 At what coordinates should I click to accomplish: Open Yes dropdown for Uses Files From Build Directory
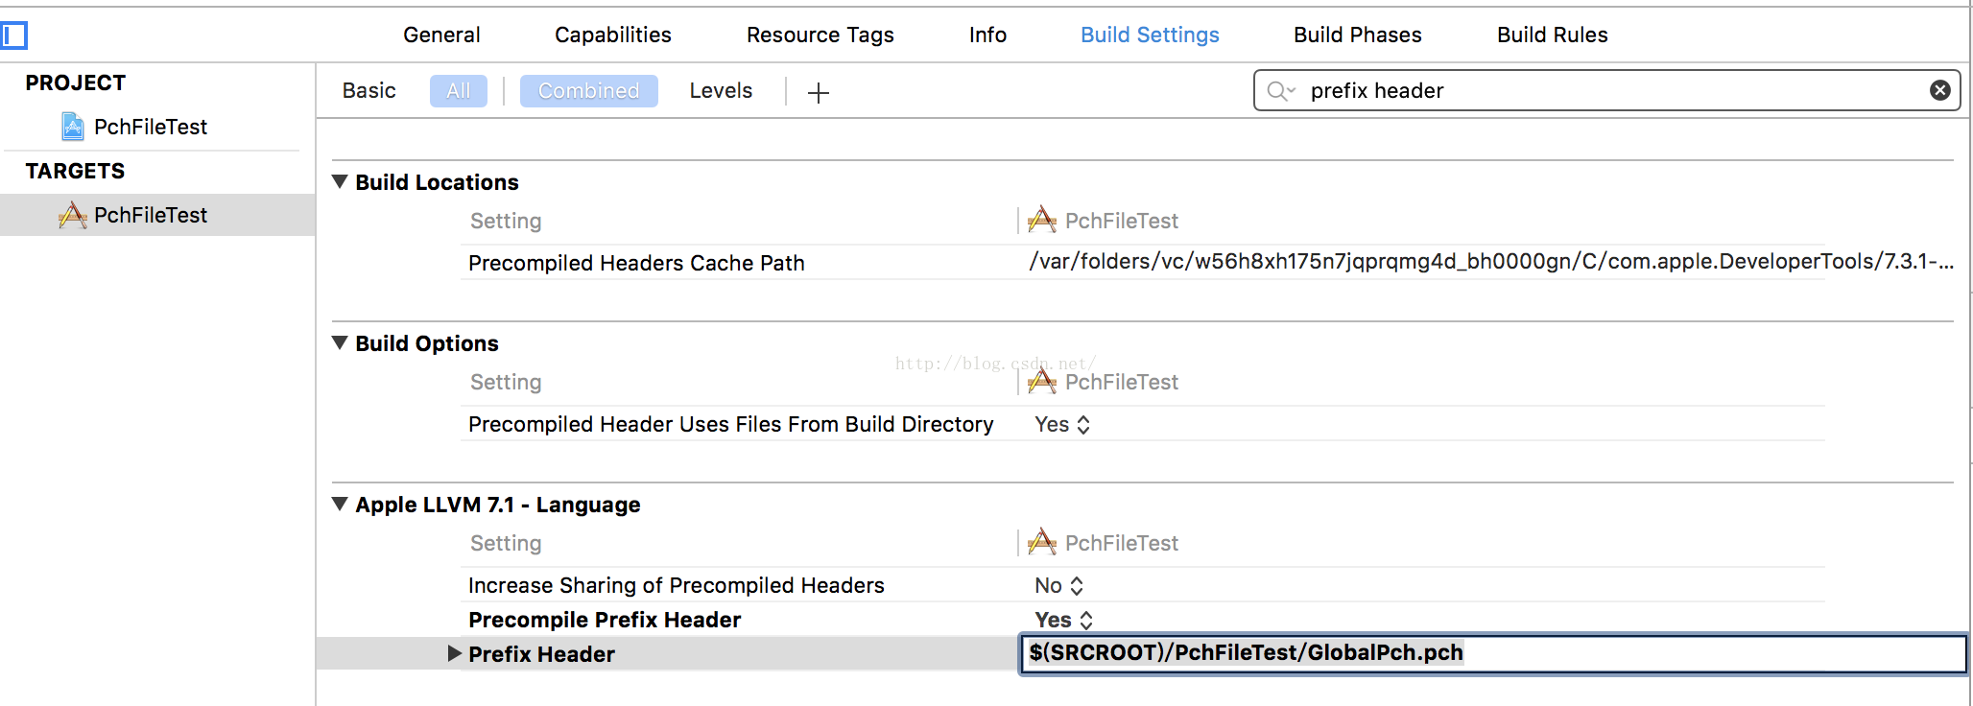[x=1062, y=424]
